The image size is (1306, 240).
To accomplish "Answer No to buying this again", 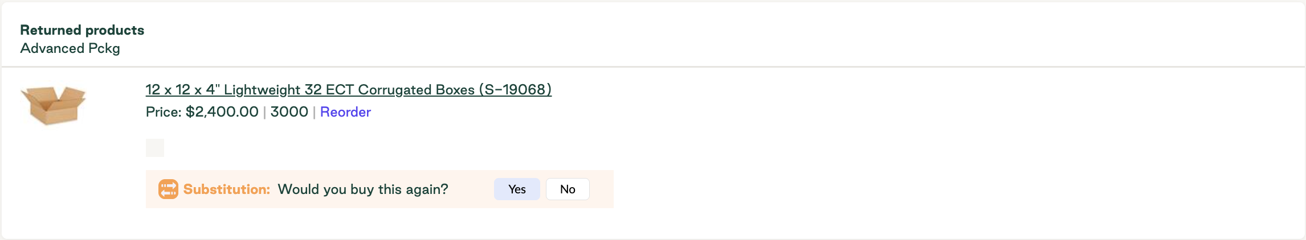I will coord(568,189).
